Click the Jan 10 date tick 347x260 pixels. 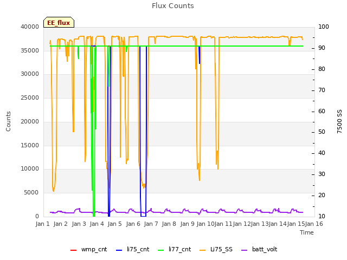pyautogui.click(x=205, y=224)
